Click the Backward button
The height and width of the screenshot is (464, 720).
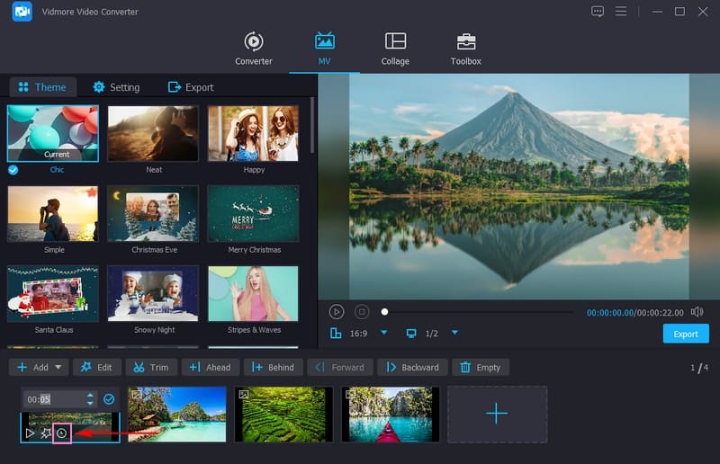point(412,367)
